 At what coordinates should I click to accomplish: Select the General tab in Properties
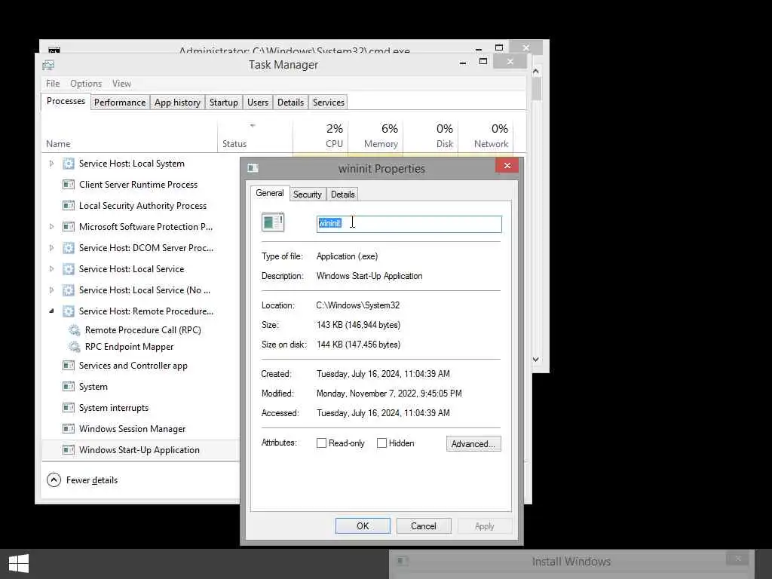pyautogui.click(x=270, y=194)
